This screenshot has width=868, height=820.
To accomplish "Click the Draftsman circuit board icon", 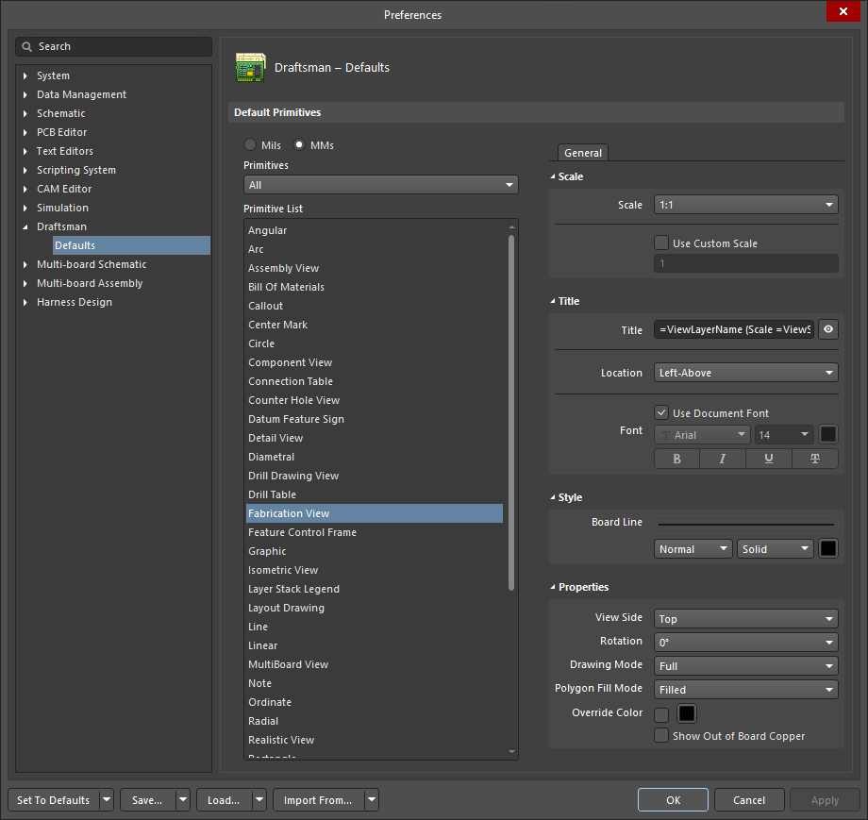I will point(250,68).
